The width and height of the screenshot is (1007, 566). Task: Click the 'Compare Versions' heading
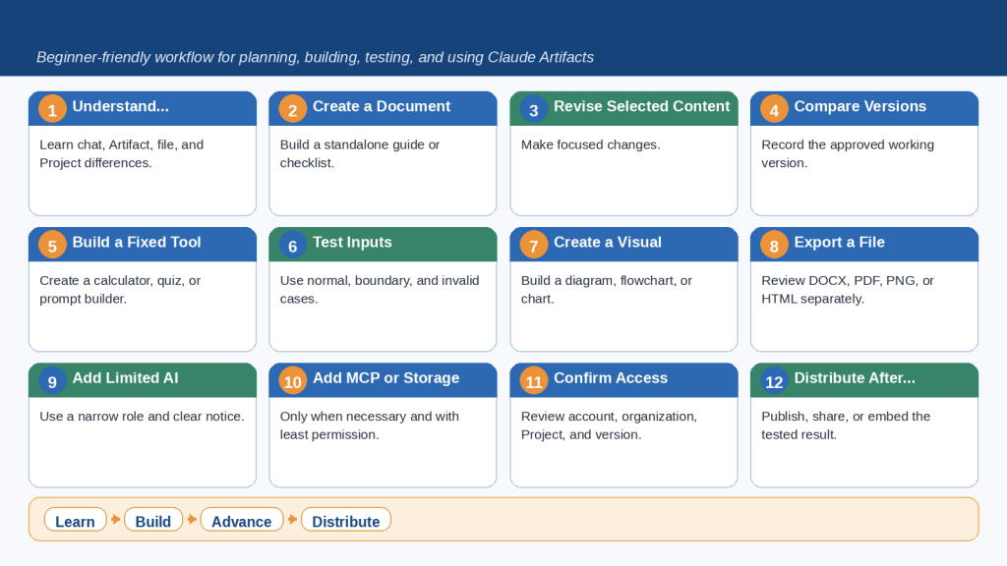pos(859,106)
